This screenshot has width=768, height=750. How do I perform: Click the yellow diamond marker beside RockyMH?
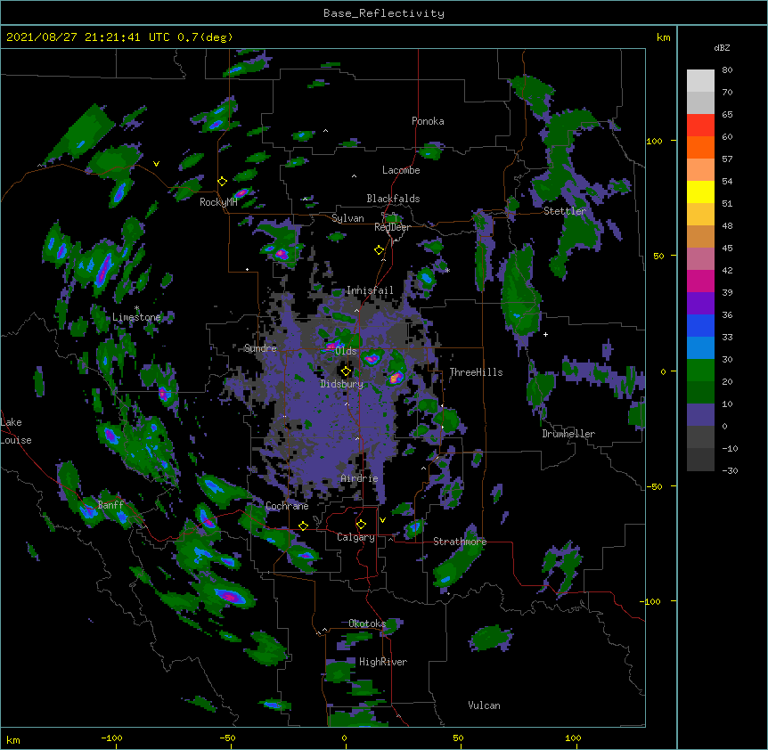(x=223, y=182)
